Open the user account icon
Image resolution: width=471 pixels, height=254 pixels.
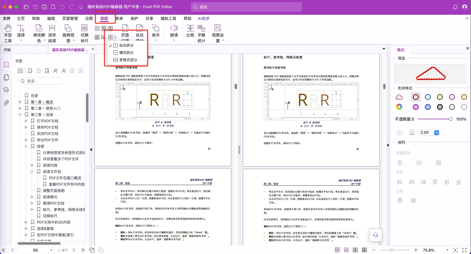[x=465, y=7]
